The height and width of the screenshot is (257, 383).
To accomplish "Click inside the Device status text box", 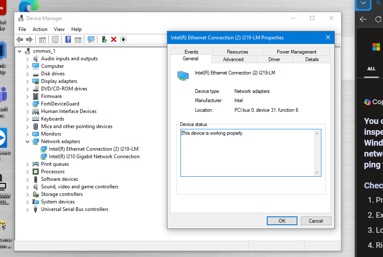I will 248,153.
